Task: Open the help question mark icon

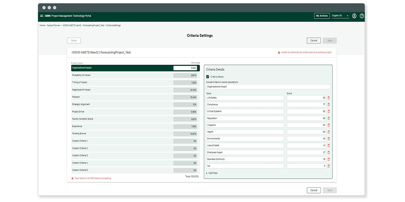Action: click(362, 16)
